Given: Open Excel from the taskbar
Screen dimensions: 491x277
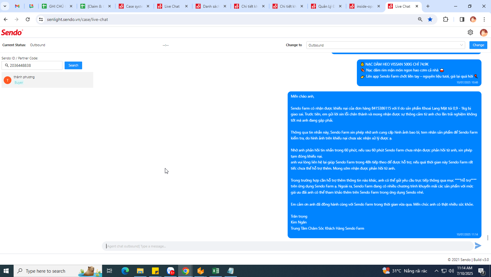Looking at the screenshot, I should point(216,271).
